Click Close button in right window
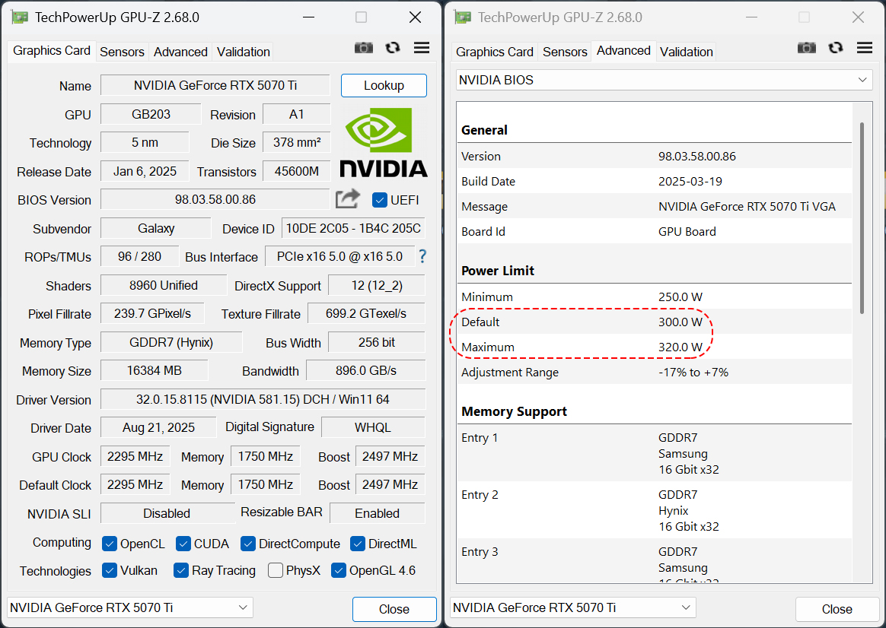 click(837, 610)
